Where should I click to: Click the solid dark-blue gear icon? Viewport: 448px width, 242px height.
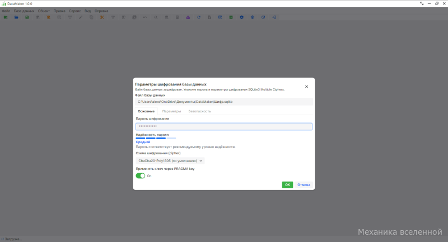tap(242, 17)
